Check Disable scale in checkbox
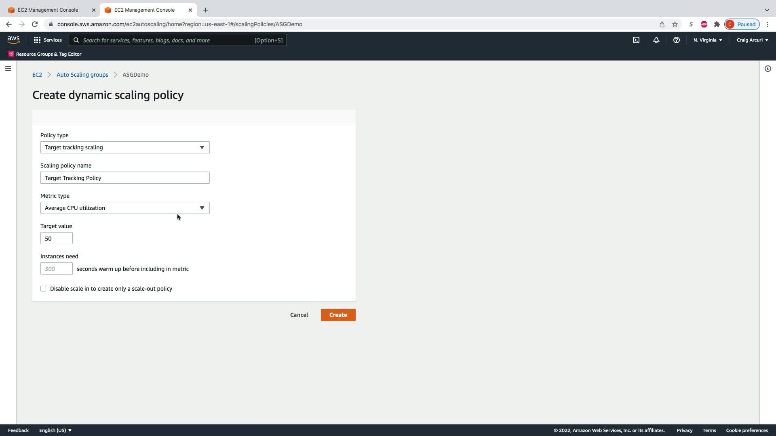776x436 pixels. tap(43, 289)
